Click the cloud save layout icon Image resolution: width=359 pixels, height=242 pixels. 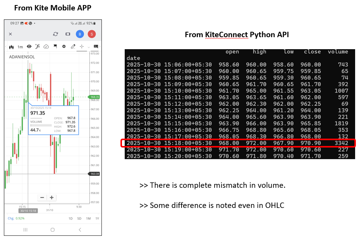pos(46,46)
